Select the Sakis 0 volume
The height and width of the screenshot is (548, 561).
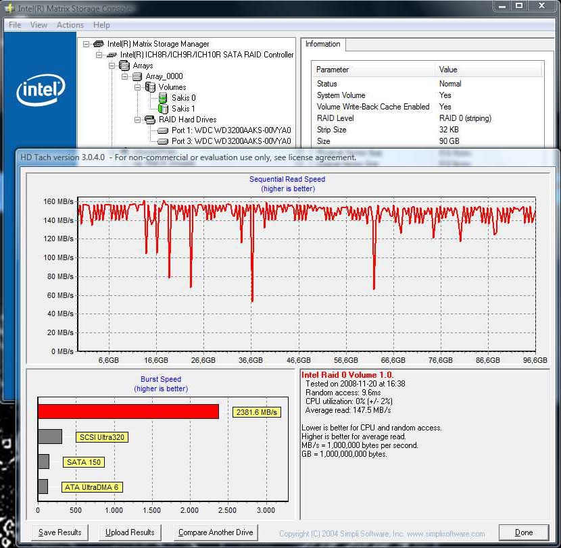pos(184,98)
